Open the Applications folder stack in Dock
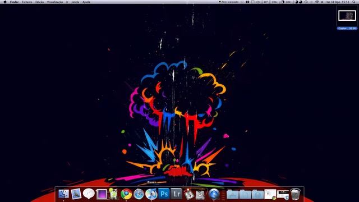Image resolution: width=359 pixels, height=202 pixels. [233, 194]
